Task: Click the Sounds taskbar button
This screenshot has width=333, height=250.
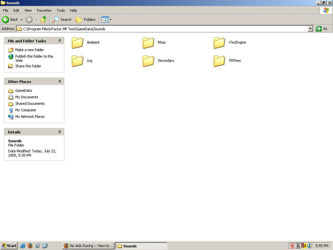Action: (x=142, y=246)
